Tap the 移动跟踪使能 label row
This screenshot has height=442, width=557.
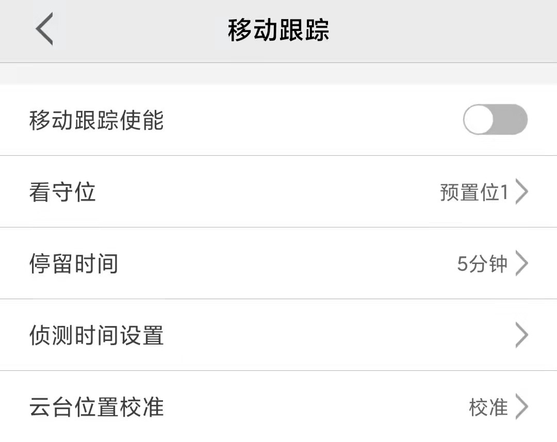click(278, 120)
